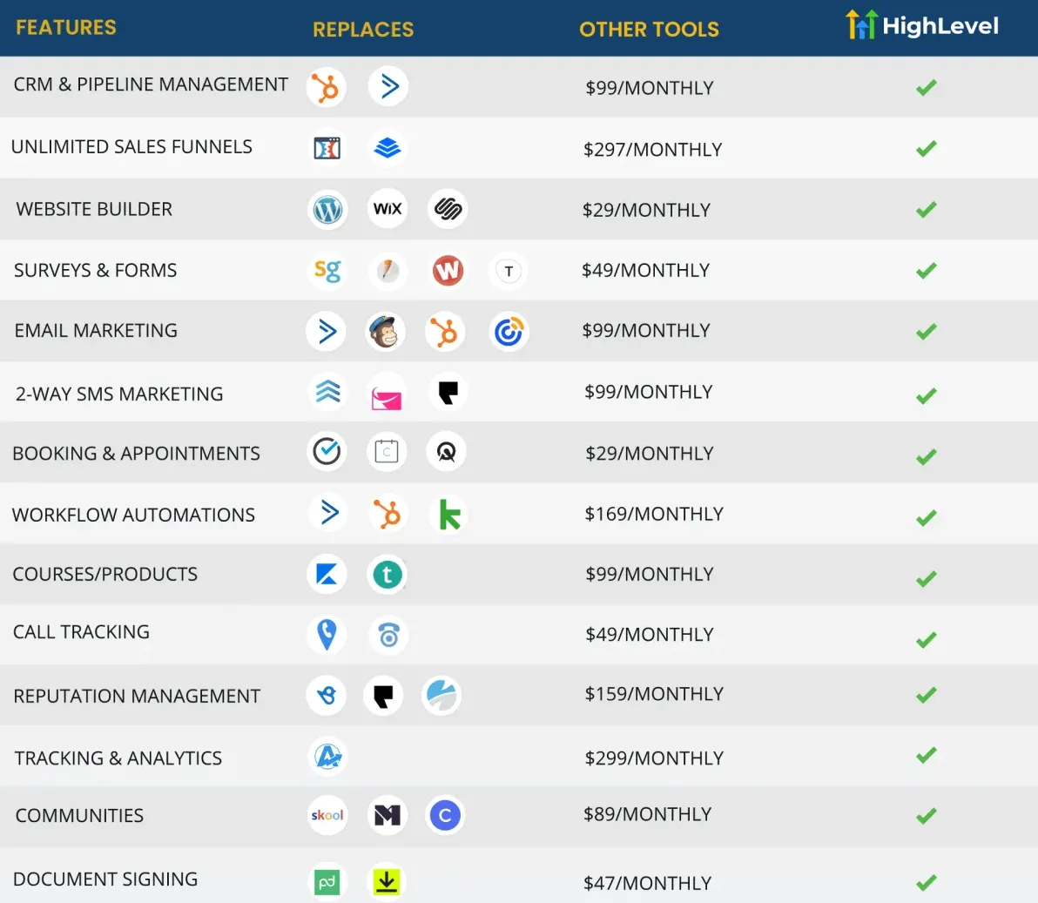This screenshot has width=1038, height=903.
Task: Click the Squarespace logo icon
Action: [448, 209]
